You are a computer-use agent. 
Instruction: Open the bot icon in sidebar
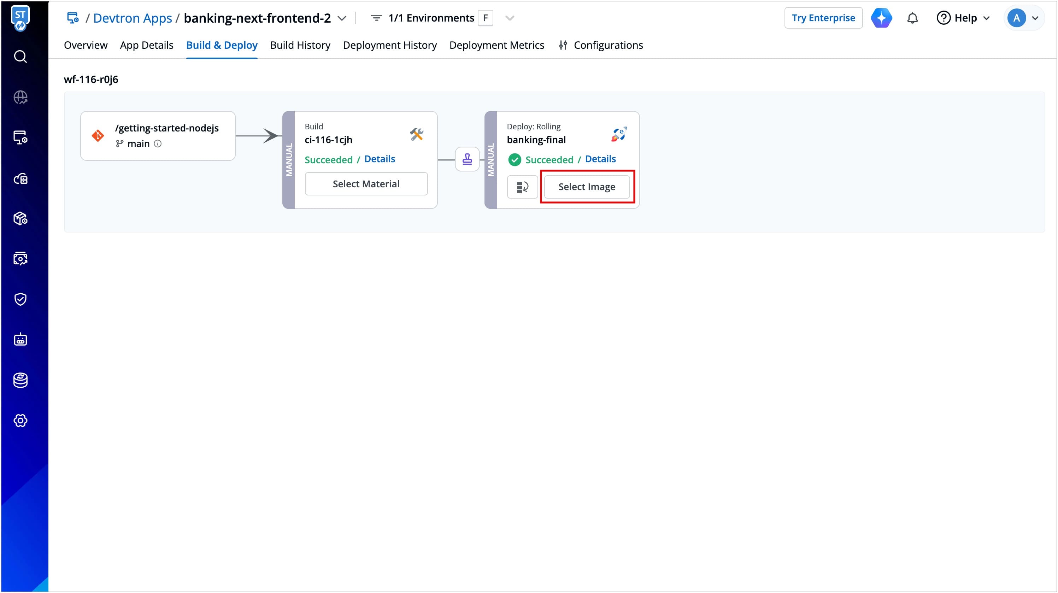point(20,340)
